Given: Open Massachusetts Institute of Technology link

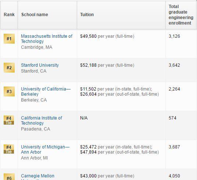Looking at the screenshot, I should tap(47, 38).
